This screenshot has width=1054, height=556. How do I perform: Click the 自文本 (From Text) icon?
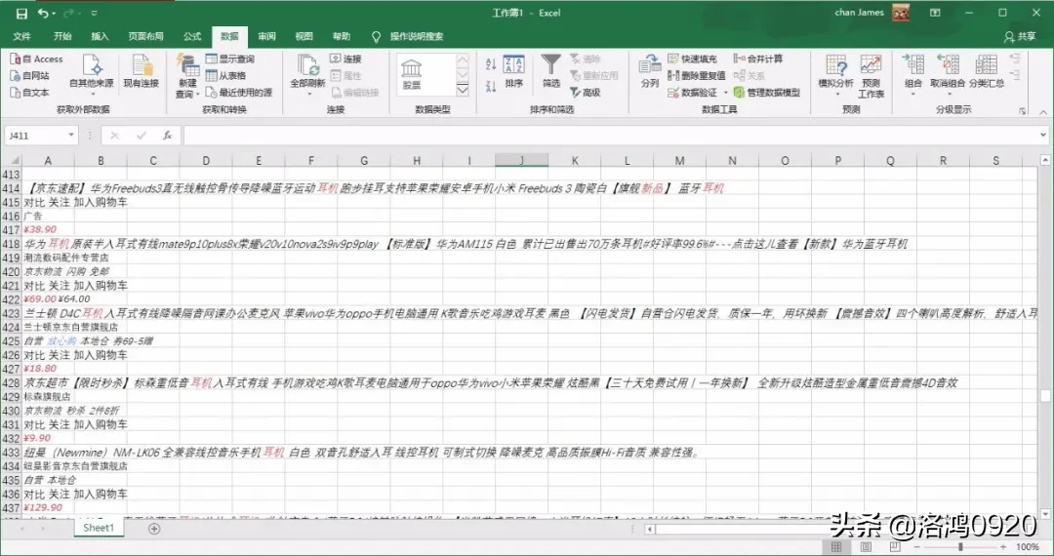(15, 93)
